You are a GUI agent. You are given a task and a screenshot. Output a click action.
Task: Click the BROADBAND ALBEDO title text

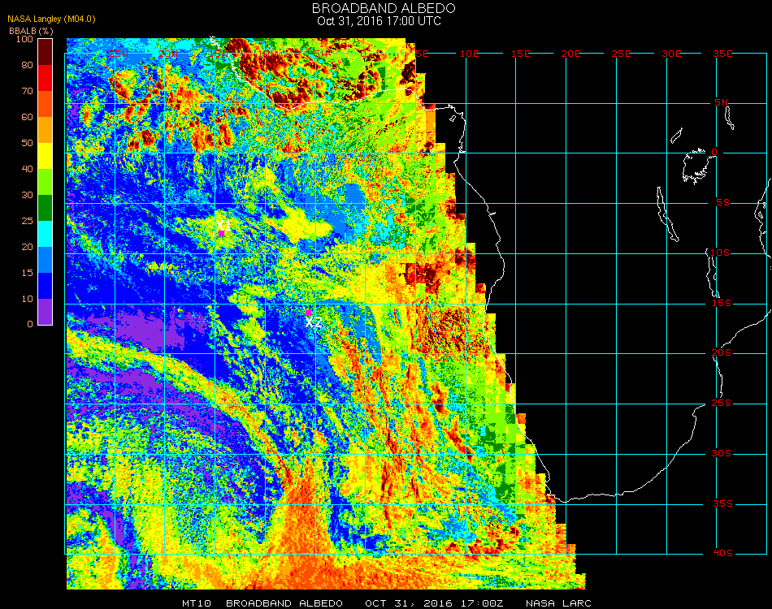pyautogui.click(x=379, y=7)
